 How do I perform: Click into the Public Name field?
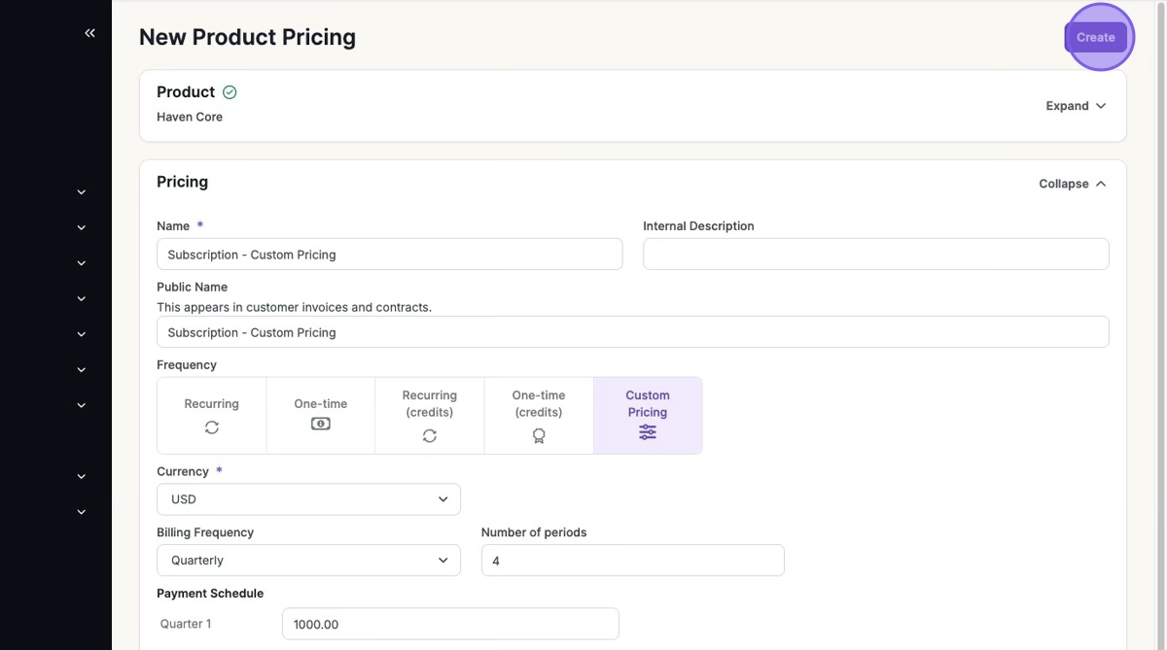[632, 332]
